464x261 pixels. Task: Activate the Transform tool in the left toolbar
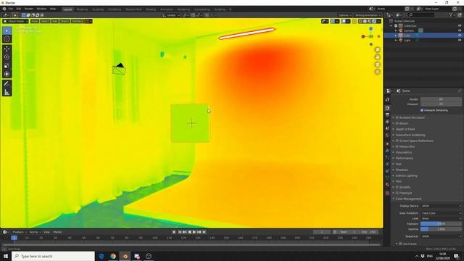pos(7,74)
